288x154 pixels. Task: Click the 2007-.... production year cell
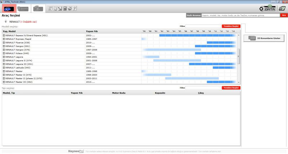(x=90, y=64)
